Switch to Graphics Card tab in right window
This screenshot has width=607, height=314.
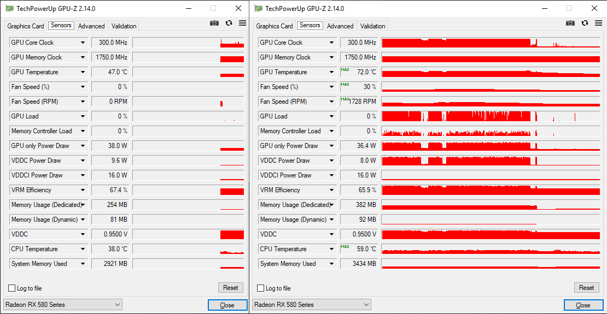coord(275,26)
